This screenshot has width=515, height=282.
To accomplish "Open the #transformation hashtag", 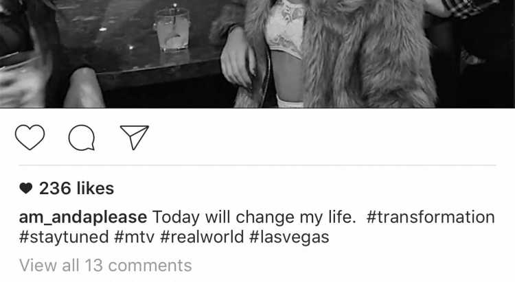I will tap(431, 217).
